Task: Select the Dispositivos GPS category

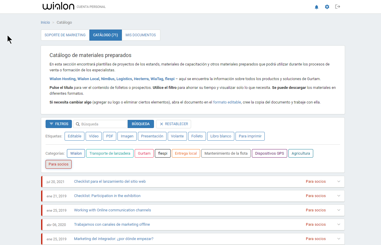Action: point(269,153)
